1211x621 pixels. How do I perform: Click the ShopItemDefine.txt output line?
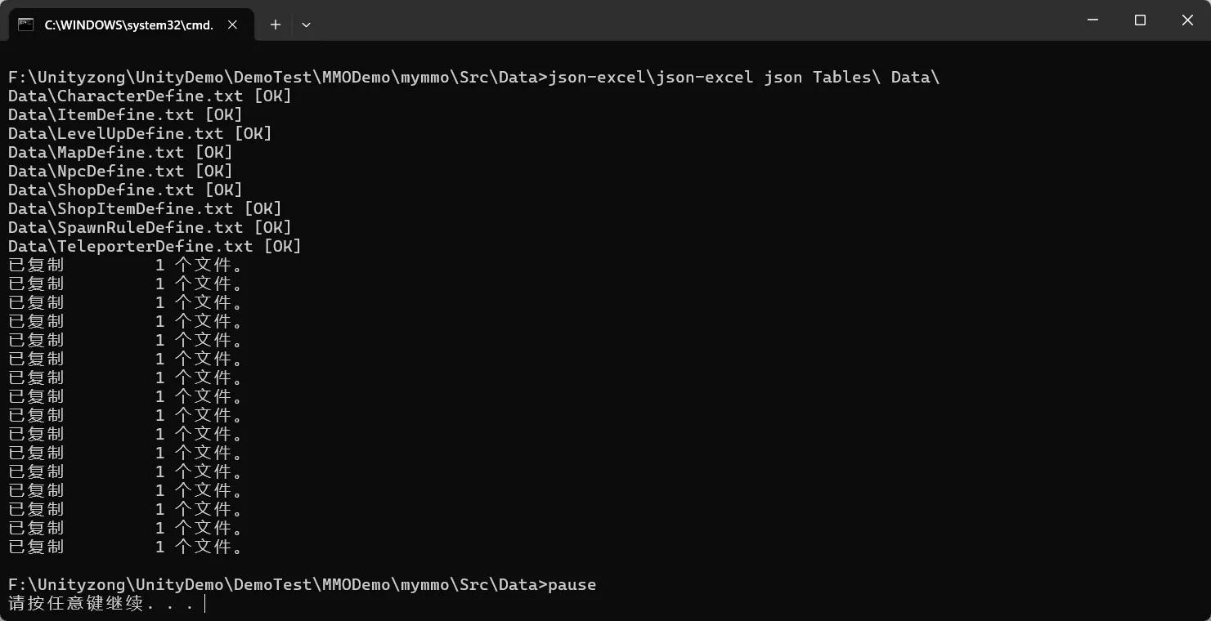[145, 209]
